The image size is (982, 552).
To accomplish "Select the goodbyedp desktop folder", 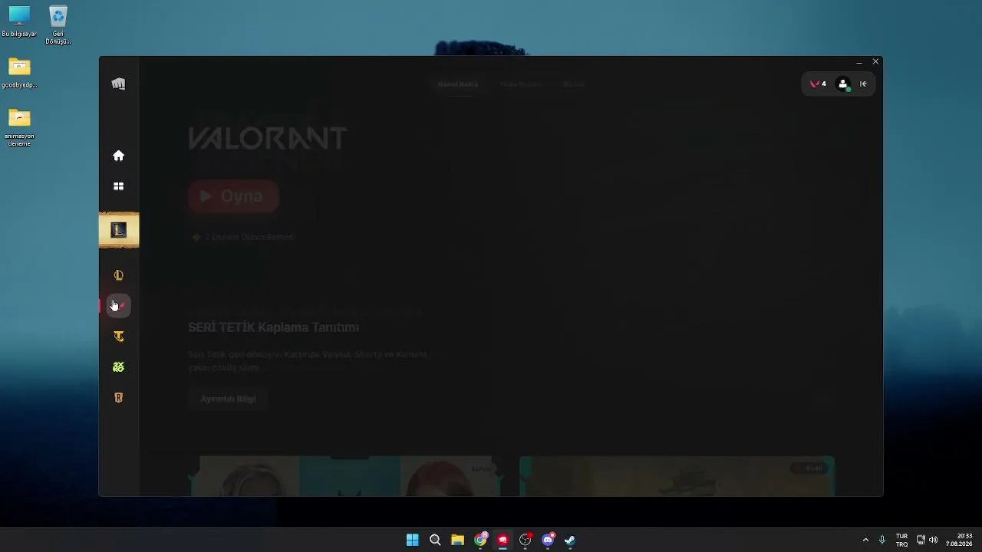I will coord(19,74).
